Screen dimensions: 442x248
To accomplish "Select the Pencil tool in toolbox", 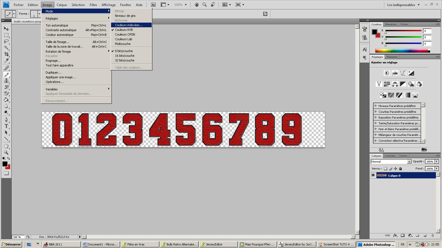I will coord(6,74).
